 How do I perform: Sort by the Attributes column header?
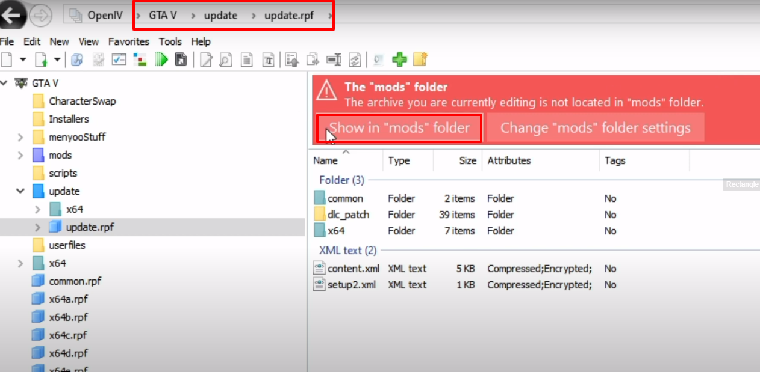541,160
